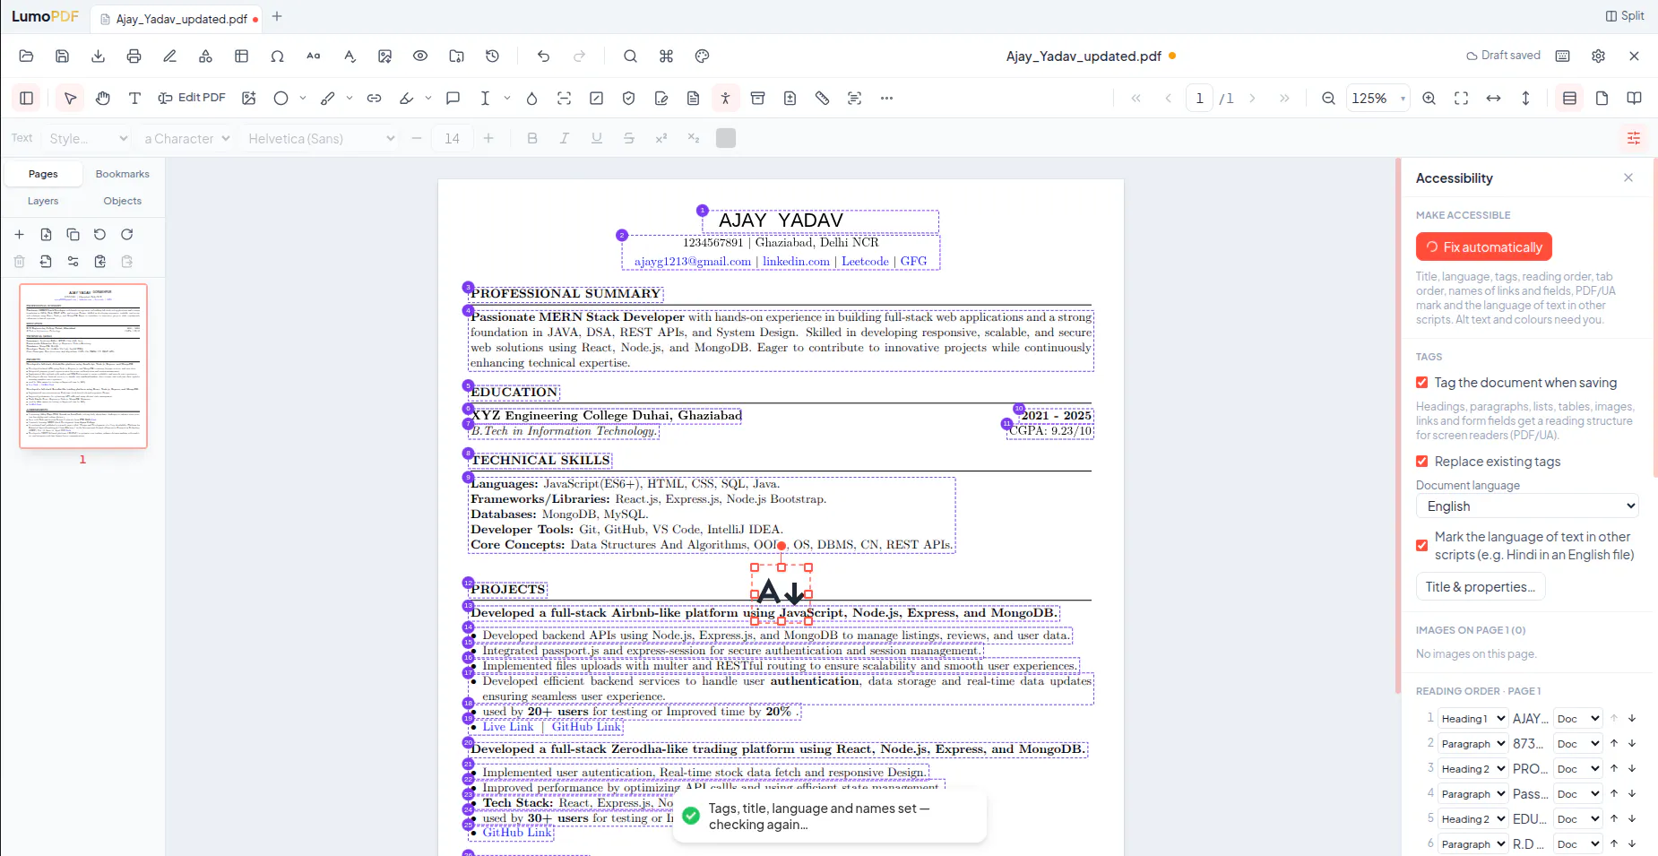Select the comment note tool
This screenshot has height=856, width=1658.
tap(453, 98)
